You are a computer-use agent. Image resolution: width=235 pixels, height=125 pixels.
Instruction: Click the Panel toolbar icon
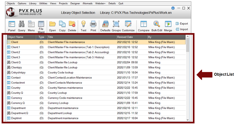point(12,24)
